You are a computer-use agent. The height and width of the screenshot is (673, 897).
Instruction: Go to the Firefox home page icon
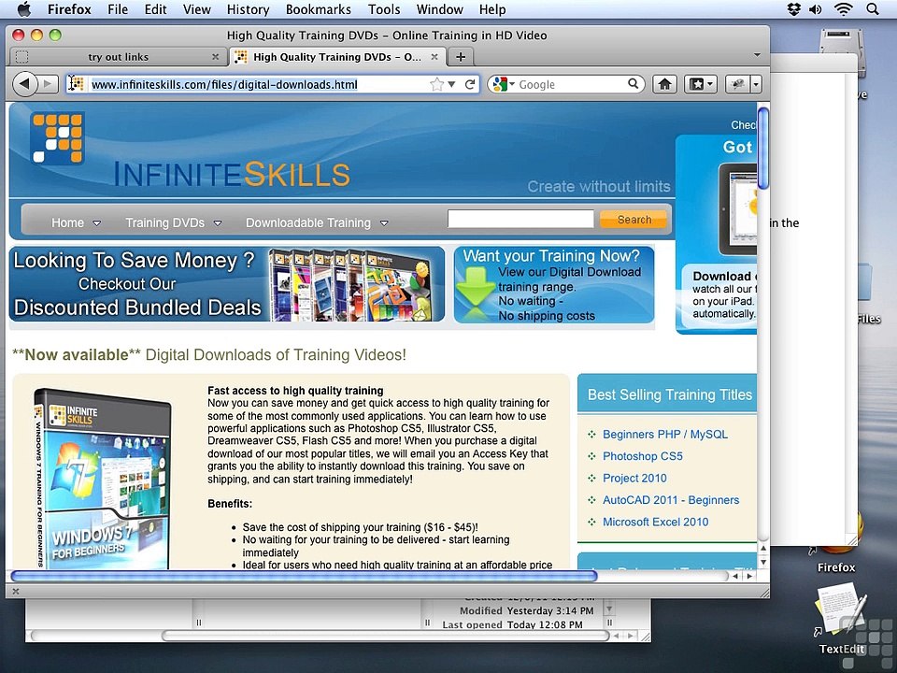pos(664,84)
